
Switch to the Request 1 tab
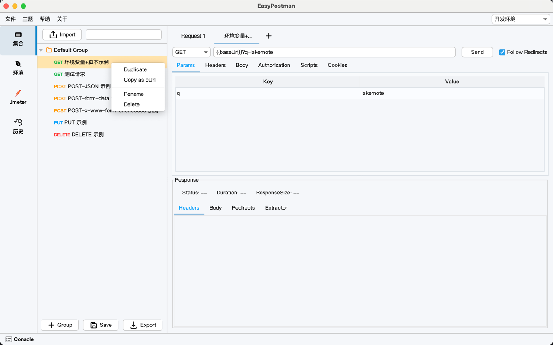point(193,36)
